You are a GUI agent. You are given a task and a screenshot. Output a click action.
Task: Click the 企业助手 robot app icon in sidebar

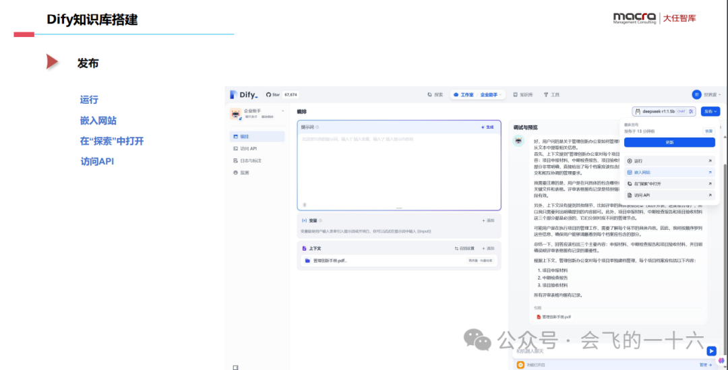pyautogui.click(x=235, y=114)
